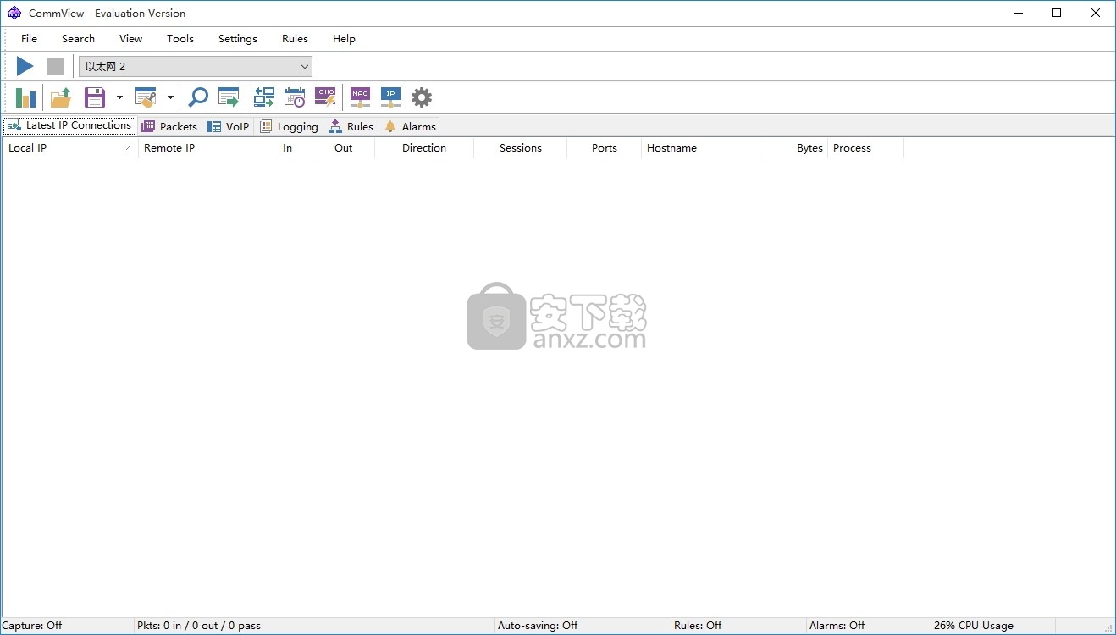Switch to the Rules tab
The image size is (1116, 635).
tap(351, 126)
